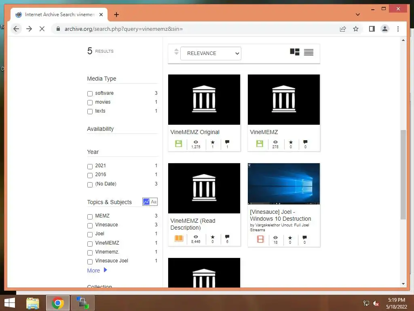
Task: Check the Vinesauce Joel topic filter
Action: point(90,262)
